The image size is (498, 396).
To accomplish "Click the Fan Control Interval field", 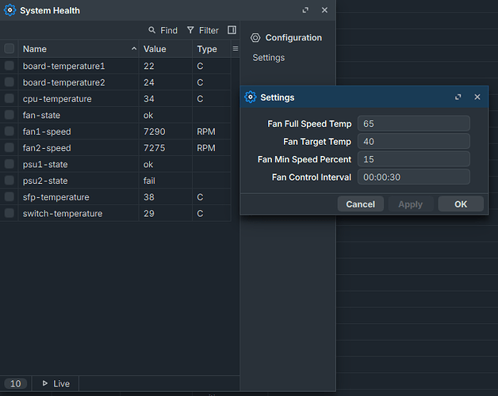I will point(413,177).
